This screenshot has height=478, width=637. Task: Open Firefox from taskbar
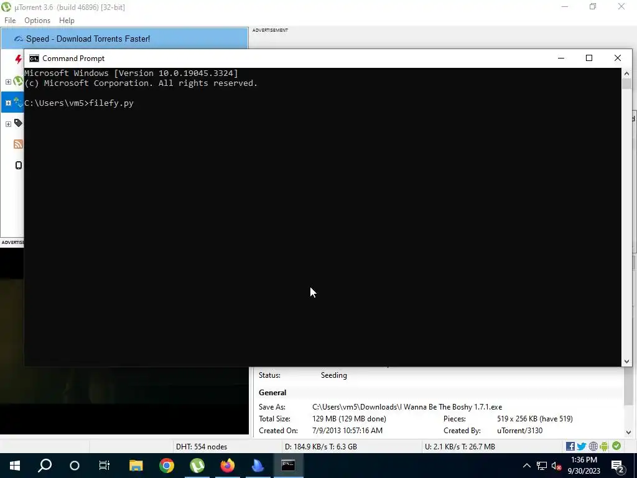pos(228,466)
